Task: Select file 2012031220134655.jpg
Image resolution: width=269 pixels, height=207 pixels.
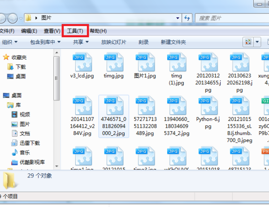Action: coord(208,73)
